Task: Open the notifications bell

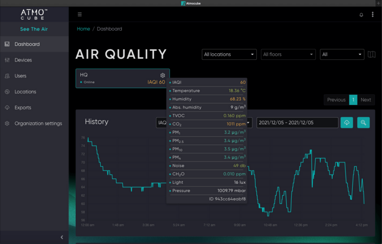Action: tap(361, 15)
